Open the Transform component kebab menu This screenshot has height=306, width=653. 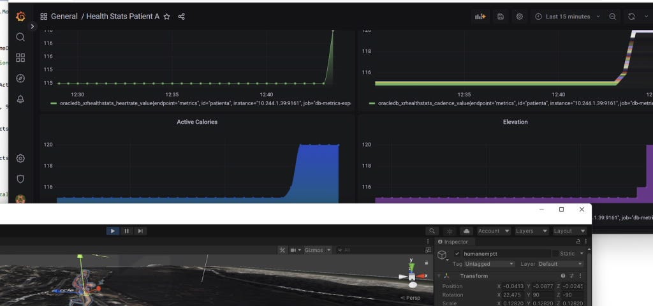(580, 275)
